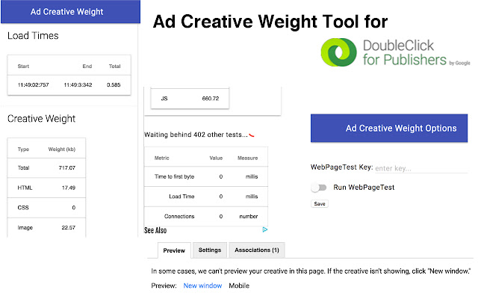Click the Type column header

[x=23, y=149]
